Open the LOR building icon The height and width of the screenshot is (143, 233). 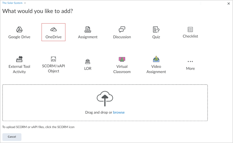tap(88, 61)
